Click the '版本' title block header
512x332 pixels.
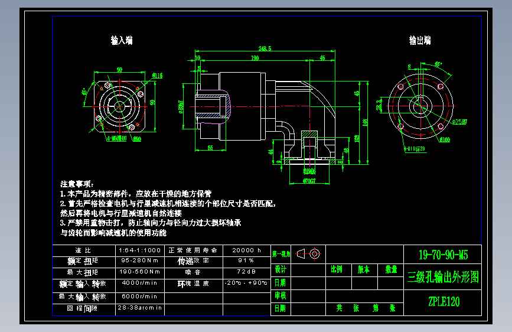pos(364,269)
